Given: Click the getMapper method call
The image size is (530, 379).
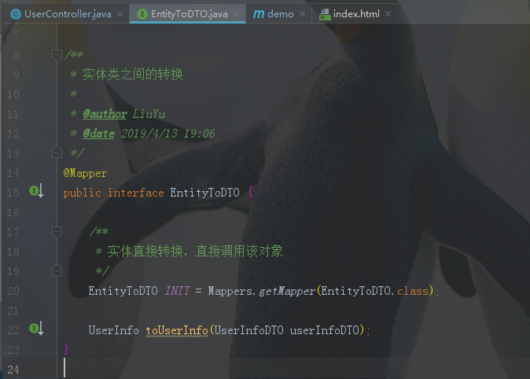Looking at the screenshot, I should (287, 291).
